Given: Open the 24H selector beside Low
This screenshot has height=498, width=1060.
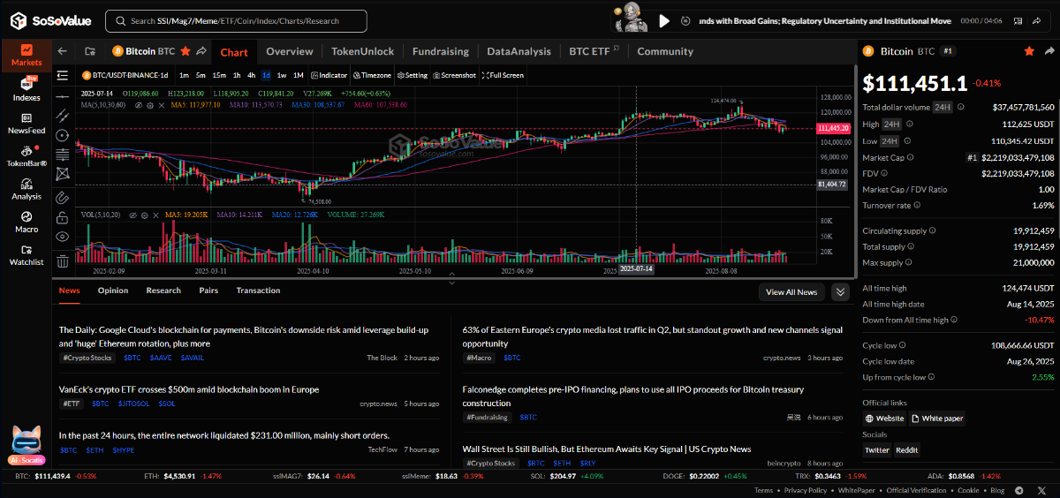Looking at the screenshot, I should click(x=891, y=140).
